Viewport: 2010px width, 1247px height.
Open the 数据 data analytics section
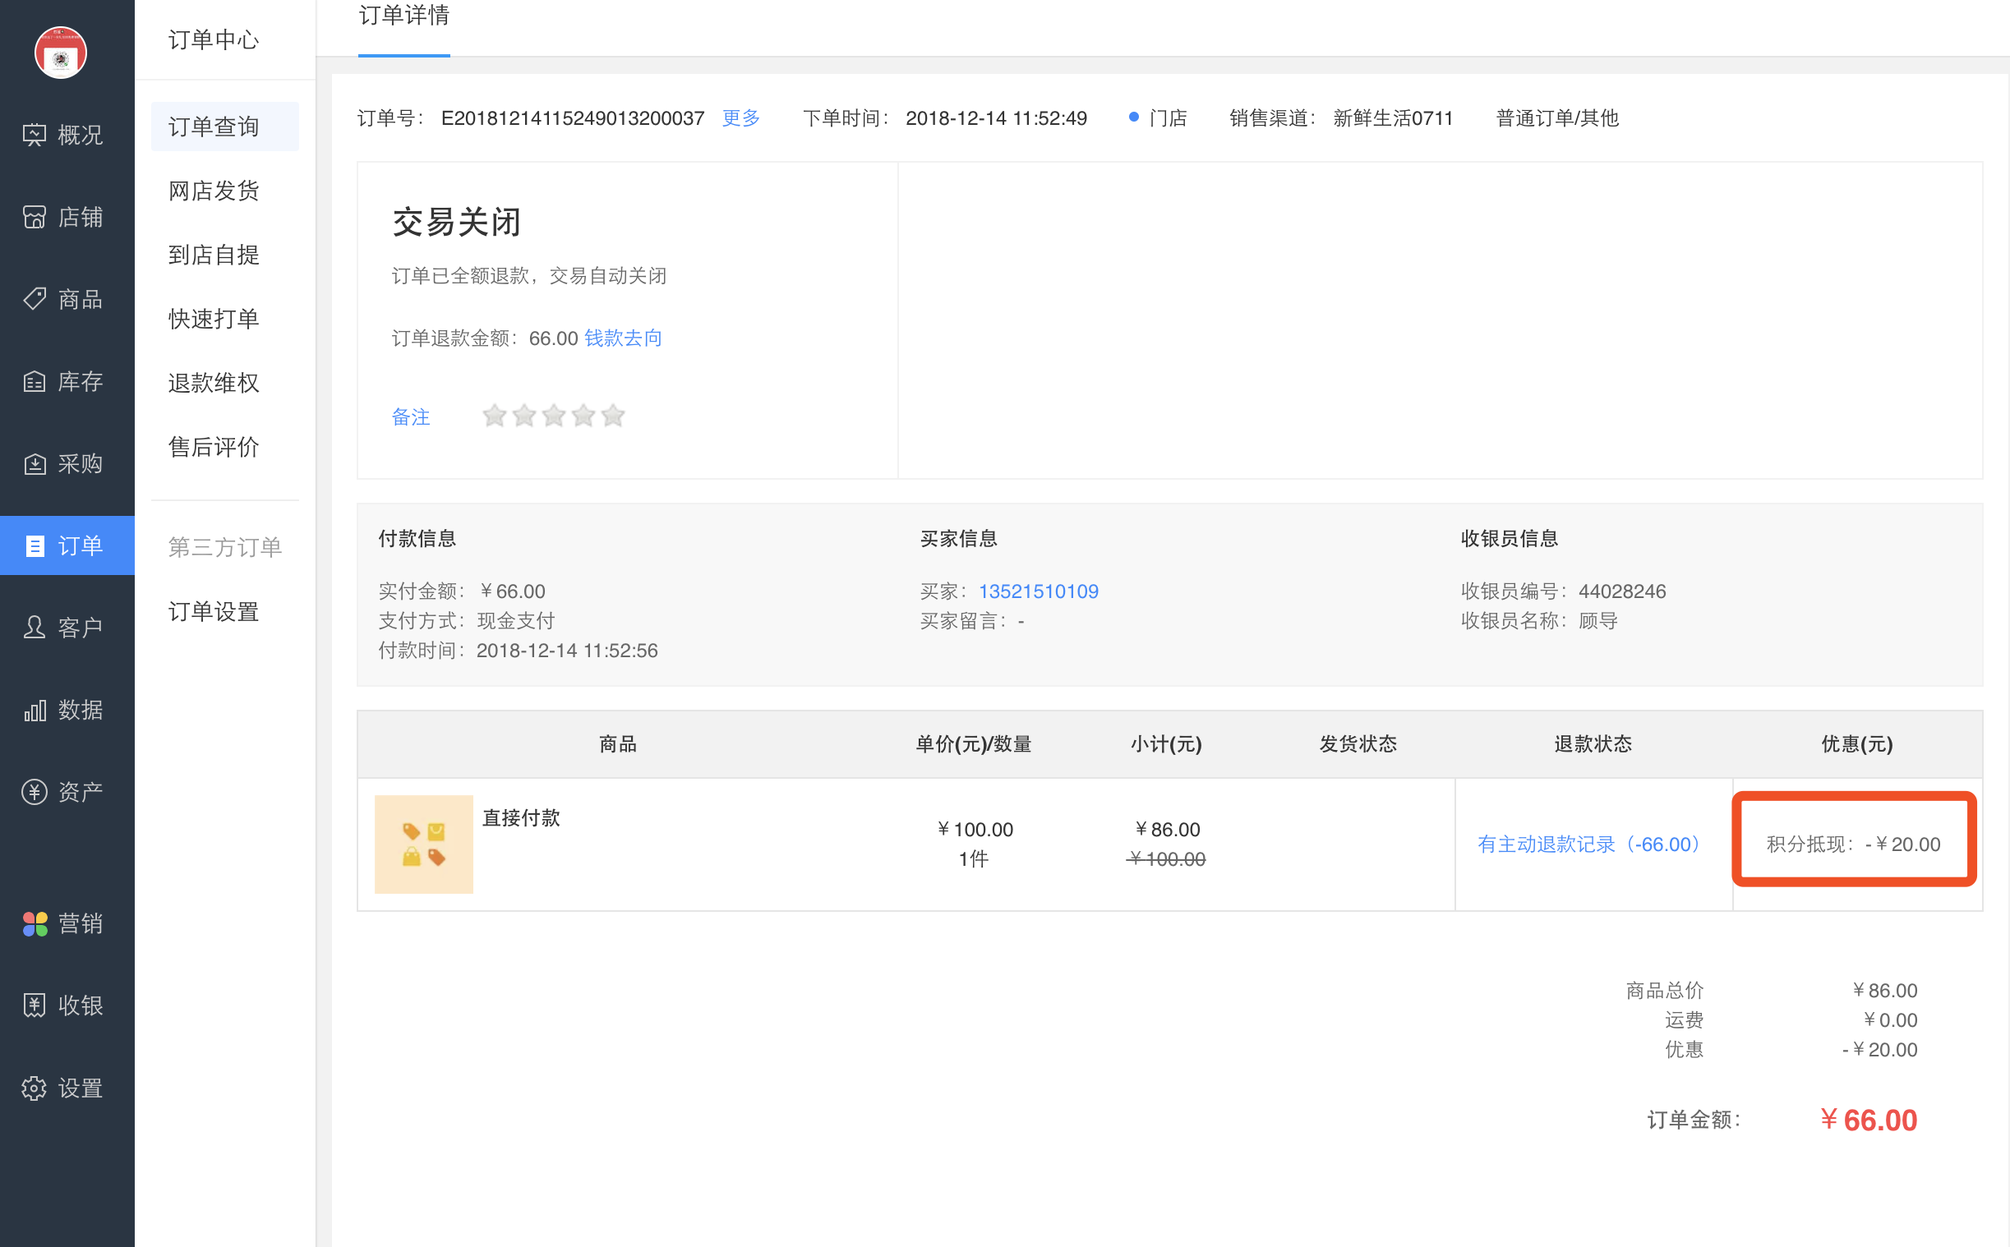pos(66,709)
